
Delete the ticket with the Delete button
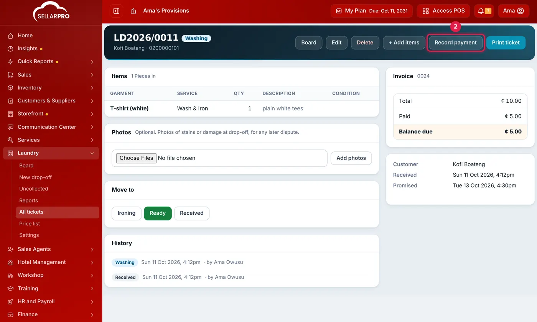365,43
